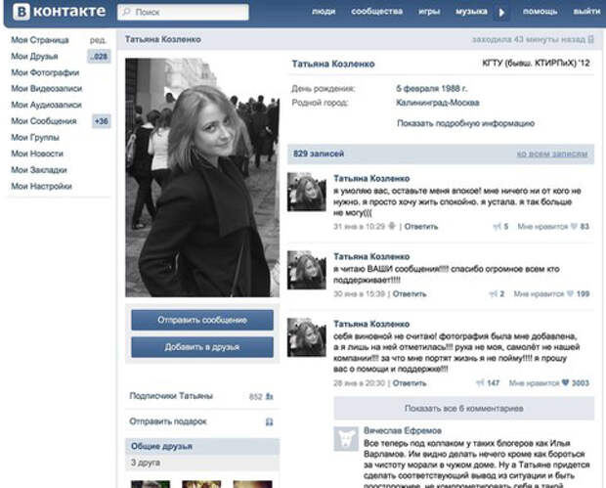Click the megaphone icon with 147 reposts
Screen dimensions: 606x488
(x=480, y=383)
